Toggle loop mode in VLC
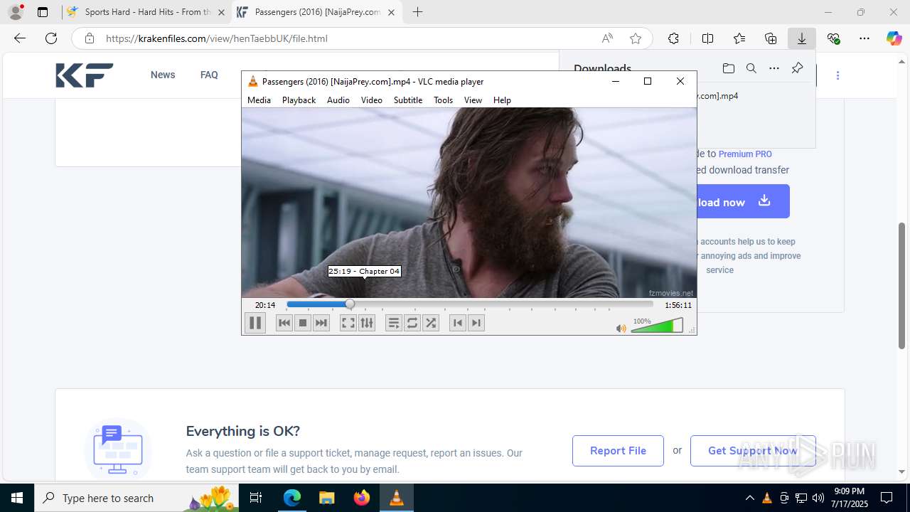Screen dimensions: 910x512 pos(412,323)
